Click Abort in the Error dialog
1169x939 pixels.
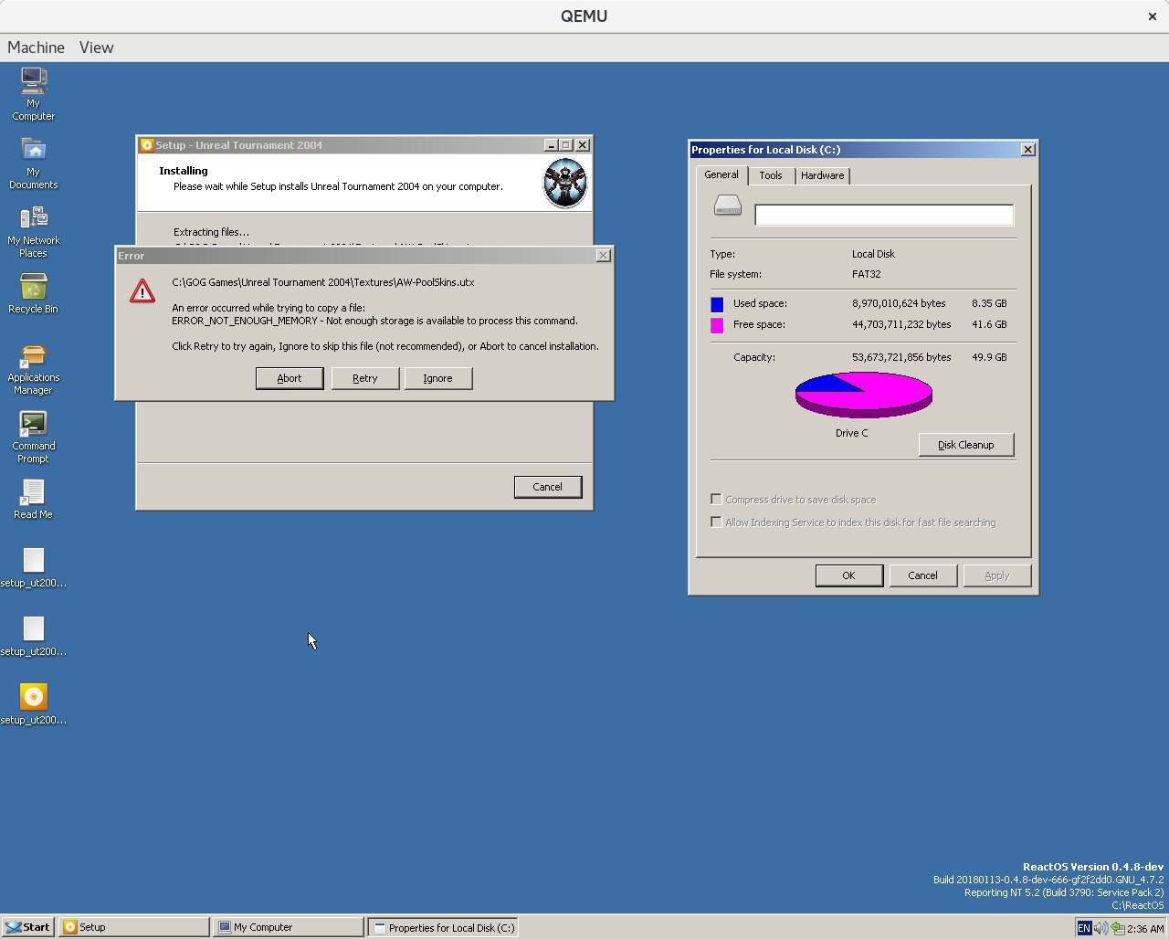pyautogui.click(x=290, y=378)
